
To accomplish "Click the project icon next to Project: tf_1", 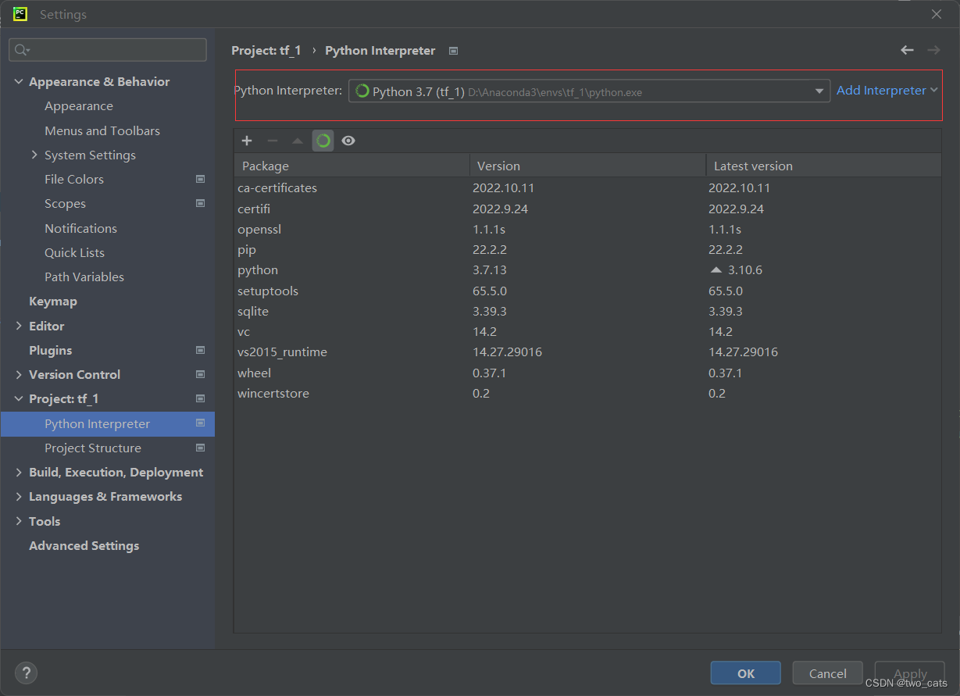I will (200, 398).
